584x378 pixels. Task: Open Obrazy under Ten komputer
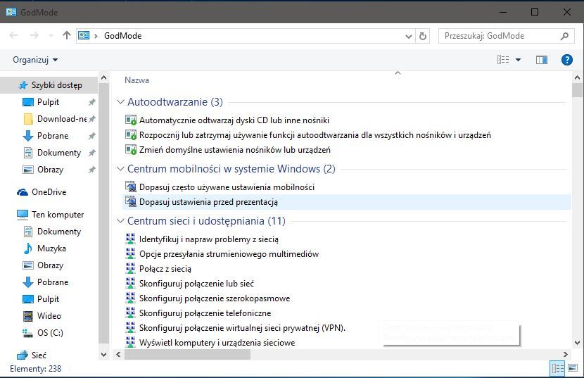pyautogui.click(x=44, y=265)
